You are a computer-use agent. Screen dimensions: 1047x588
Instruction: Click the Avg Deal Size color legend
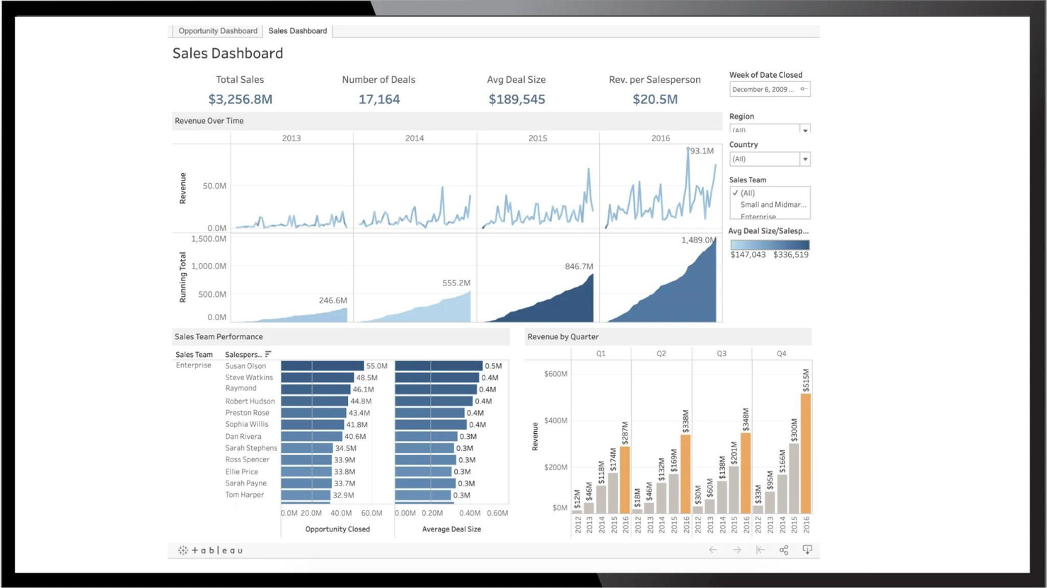pyautogui.click(x=770, y=245)
